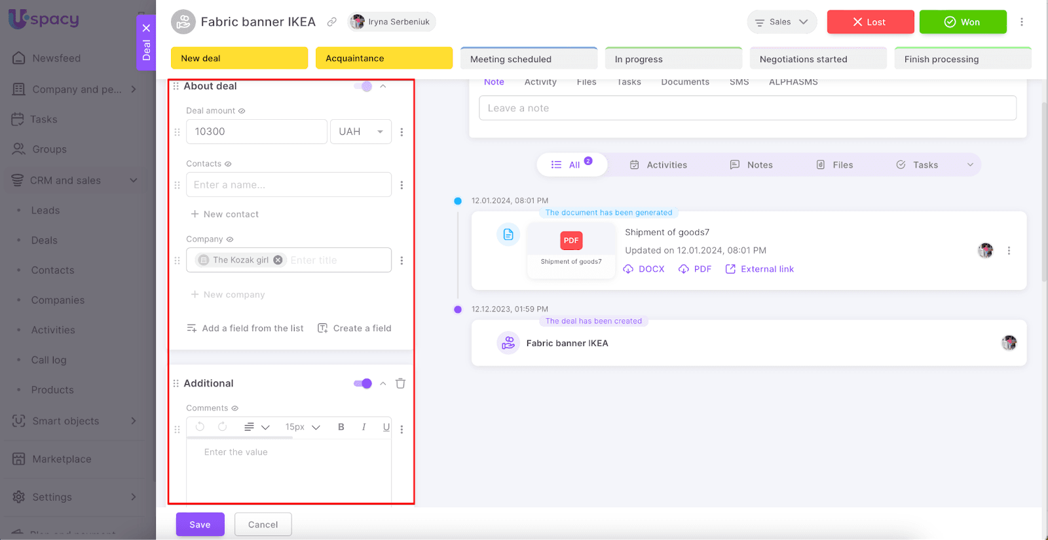Open the UAH currency dropdown

(x=361, y=132)
